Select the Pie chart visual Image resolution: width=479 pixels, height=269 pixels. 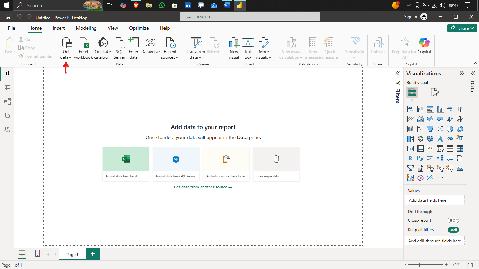pyautogui.click(x=450, y=129)
